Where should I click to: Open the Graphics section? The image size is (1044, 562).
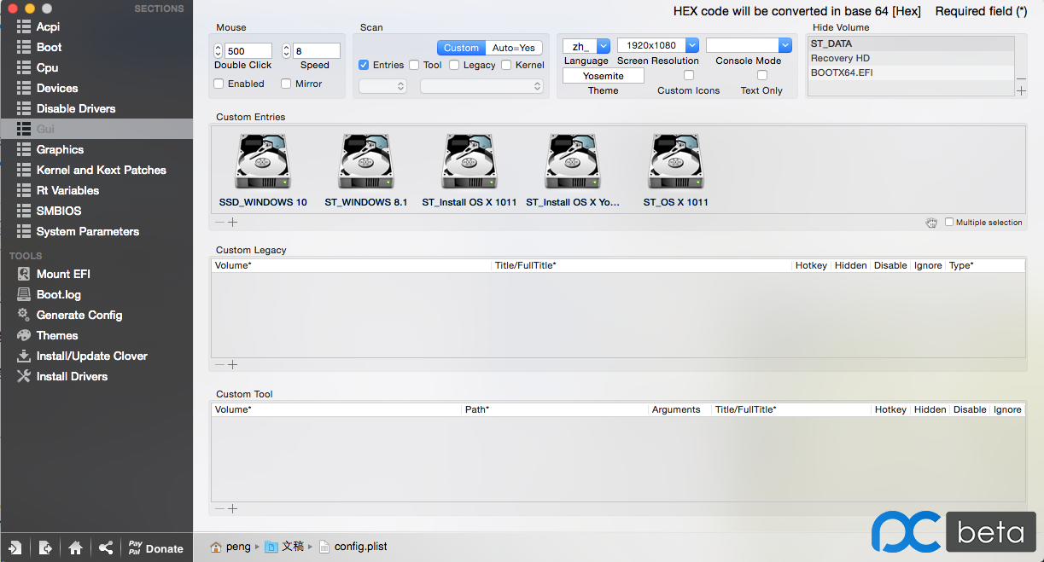(x=96, y=149)
